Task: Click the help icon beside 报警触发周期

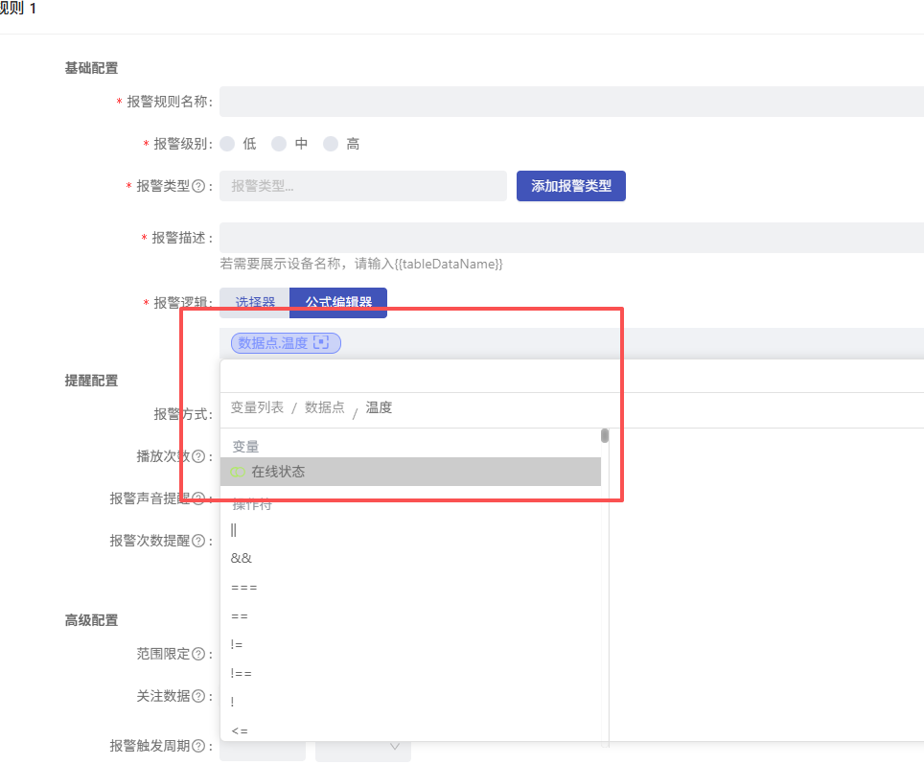Action: [x=198, y=746]
